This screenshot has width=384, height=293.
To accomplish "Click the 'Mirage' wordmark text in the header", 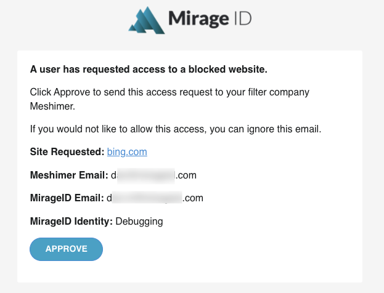I will click(198, 19).
